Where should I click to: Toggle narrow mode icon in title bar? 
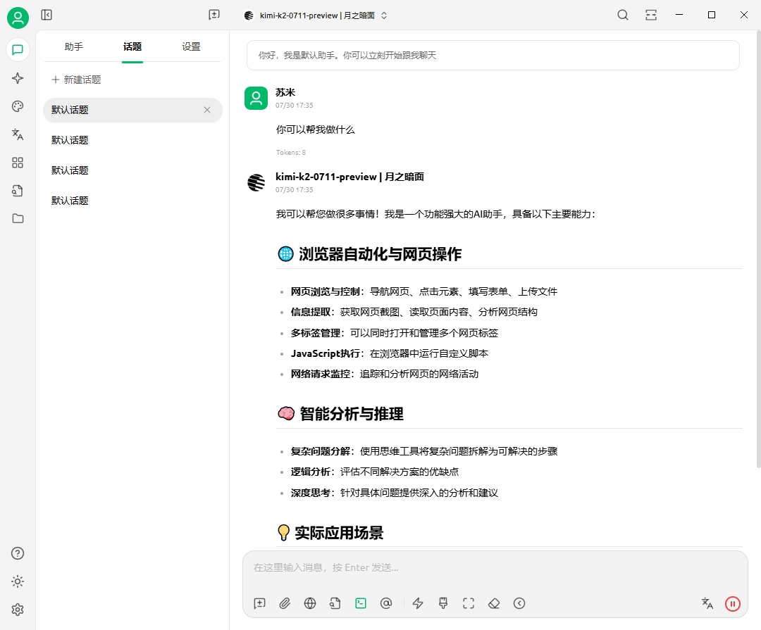pyautogui.click(x=651, y=15)
